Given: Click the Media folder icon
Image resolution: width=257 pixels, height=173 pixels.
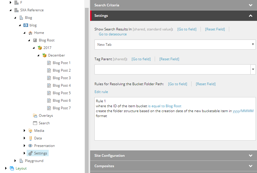Looking at the screenshot, I should (x=30, y=131).
